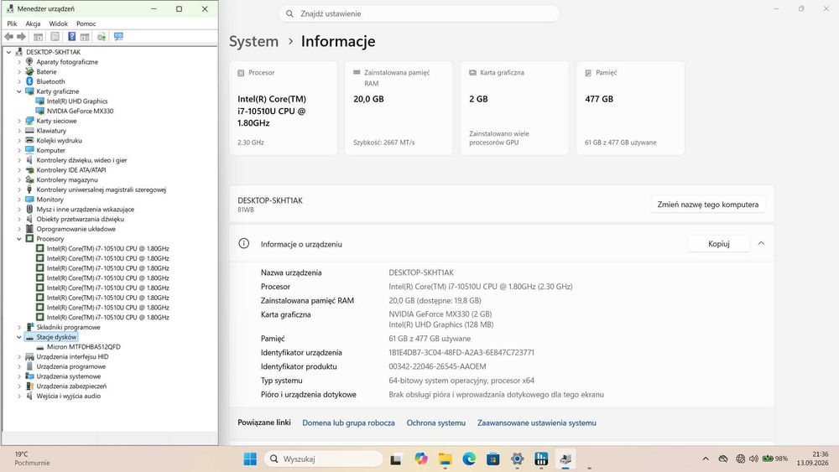The width and height of the screenshot is (839, 472).
Task: Collapse the Stacje dysków node arrow
Action: click(19, 337)
